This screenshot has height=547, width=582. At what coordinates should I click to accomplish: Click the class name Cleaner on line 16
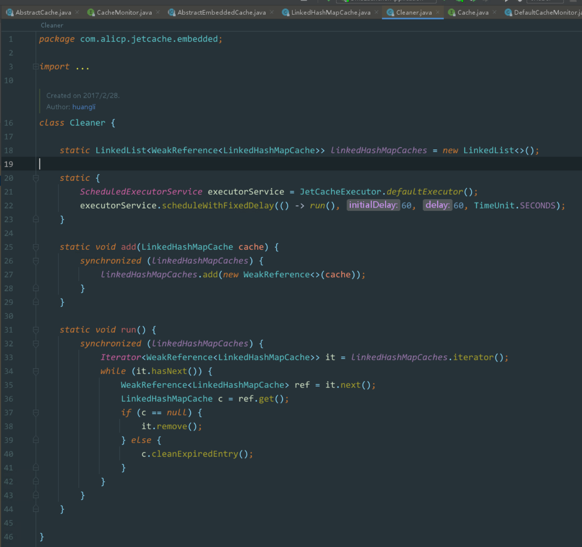tap(87, 123)
